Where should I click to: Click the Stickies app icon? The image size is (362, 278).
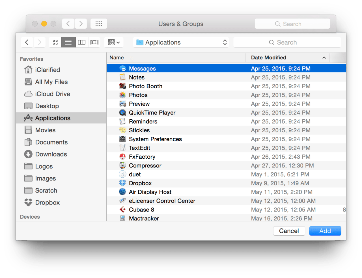[x=122, y=130]
